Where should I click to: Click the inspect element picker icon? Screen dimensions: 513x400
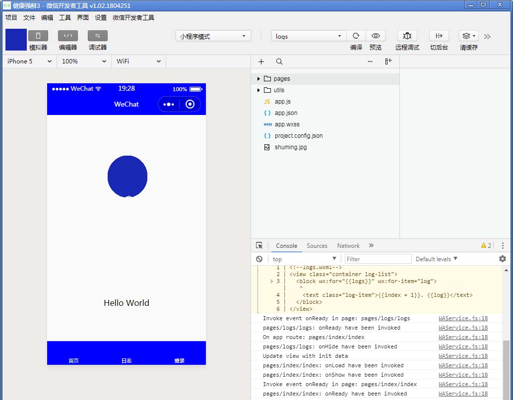(259, 245)
